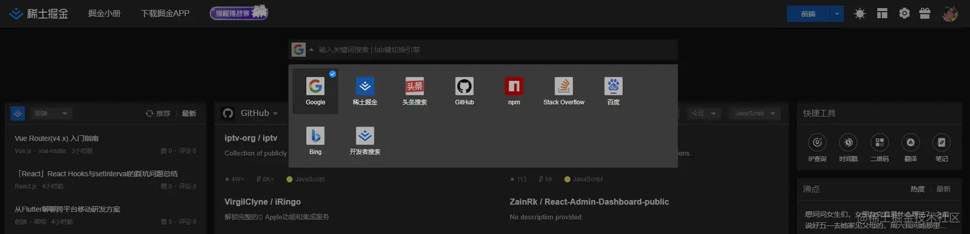
Task: Pick the 百度 search engine tile
Action: coord(613,91)
